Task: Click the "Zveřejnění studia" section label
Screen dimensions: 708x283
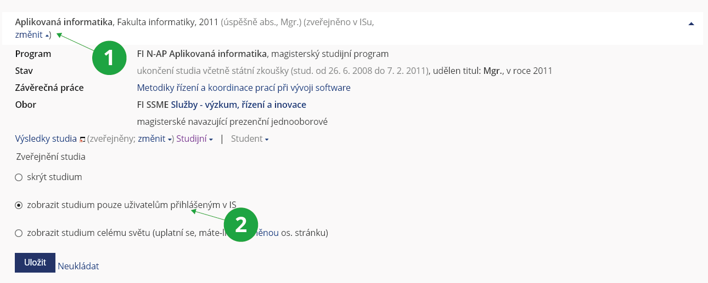Action: coord(50,157)
